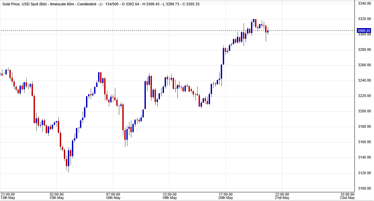Image resolution: width=374 pixels, height=201 pixels.
Task: Select the 07:00:00 16th May time marker
Action: click(x=113, y=196)
